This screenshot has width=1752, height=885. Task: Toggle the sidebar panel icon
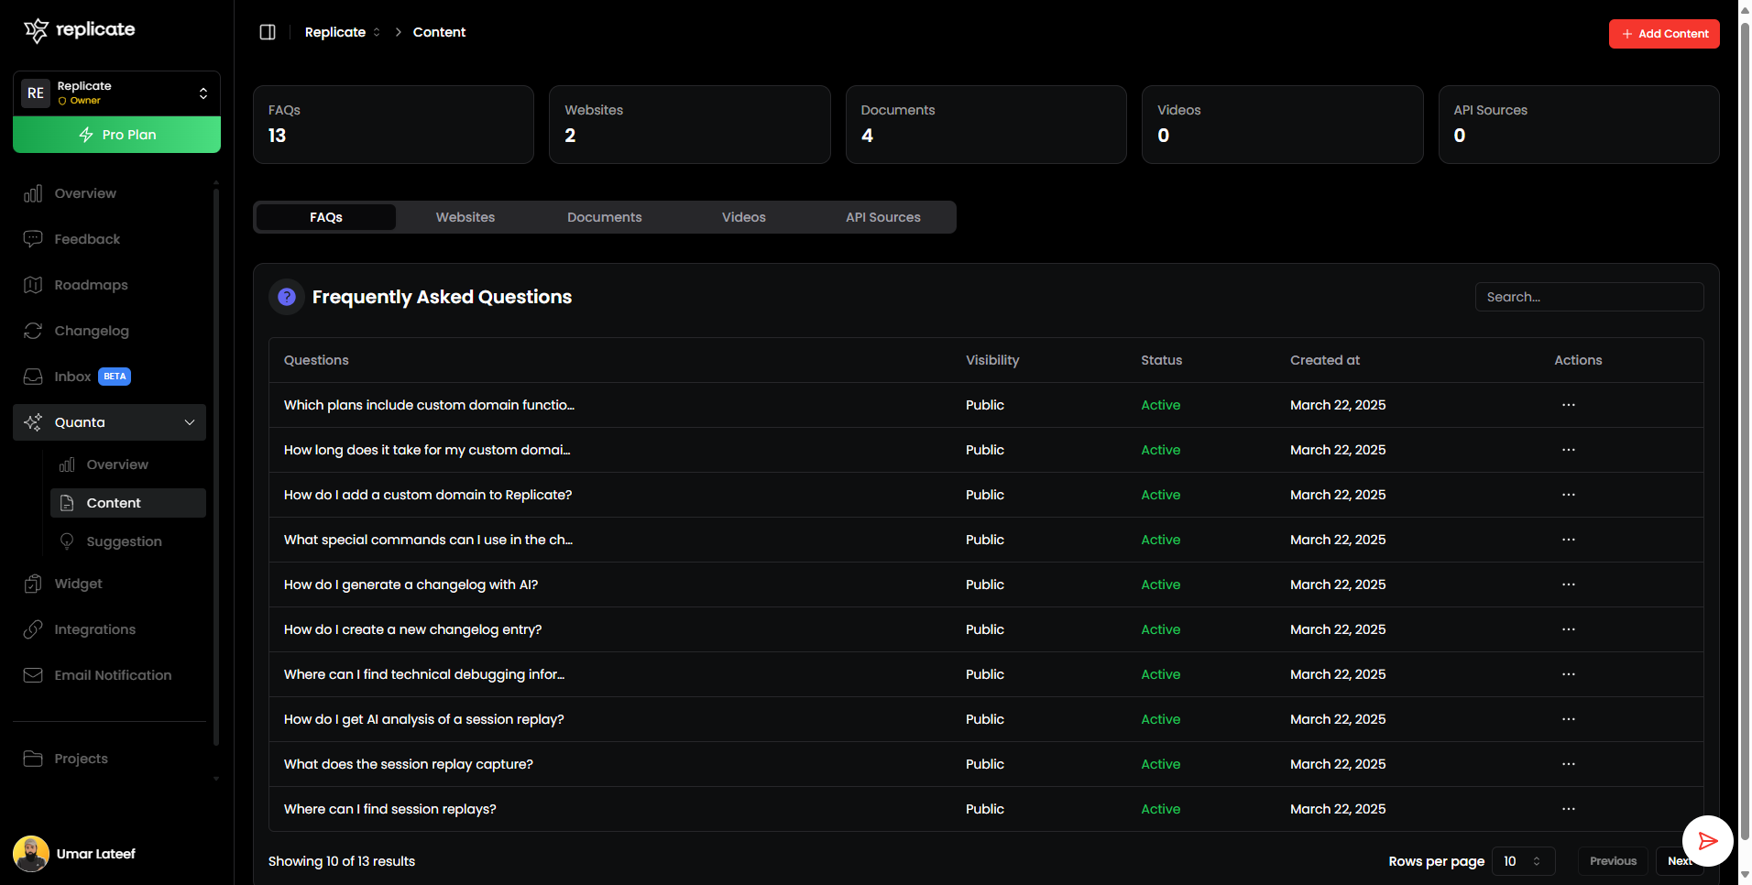[x=268, y=32]
